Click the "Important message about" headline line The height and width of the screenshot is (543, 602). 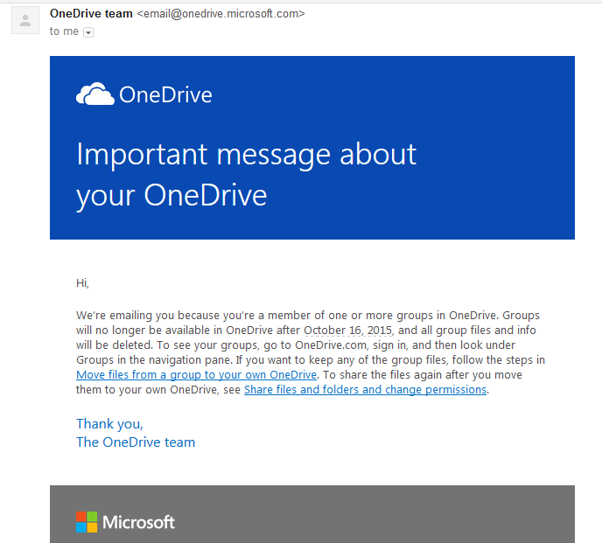point(246,154)
